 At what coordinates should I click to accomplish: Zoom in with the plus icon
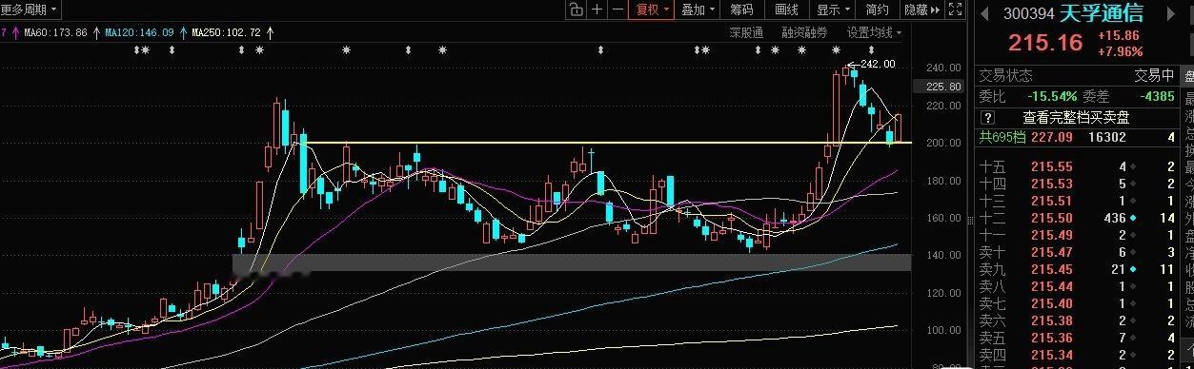(x=597, y=10)
